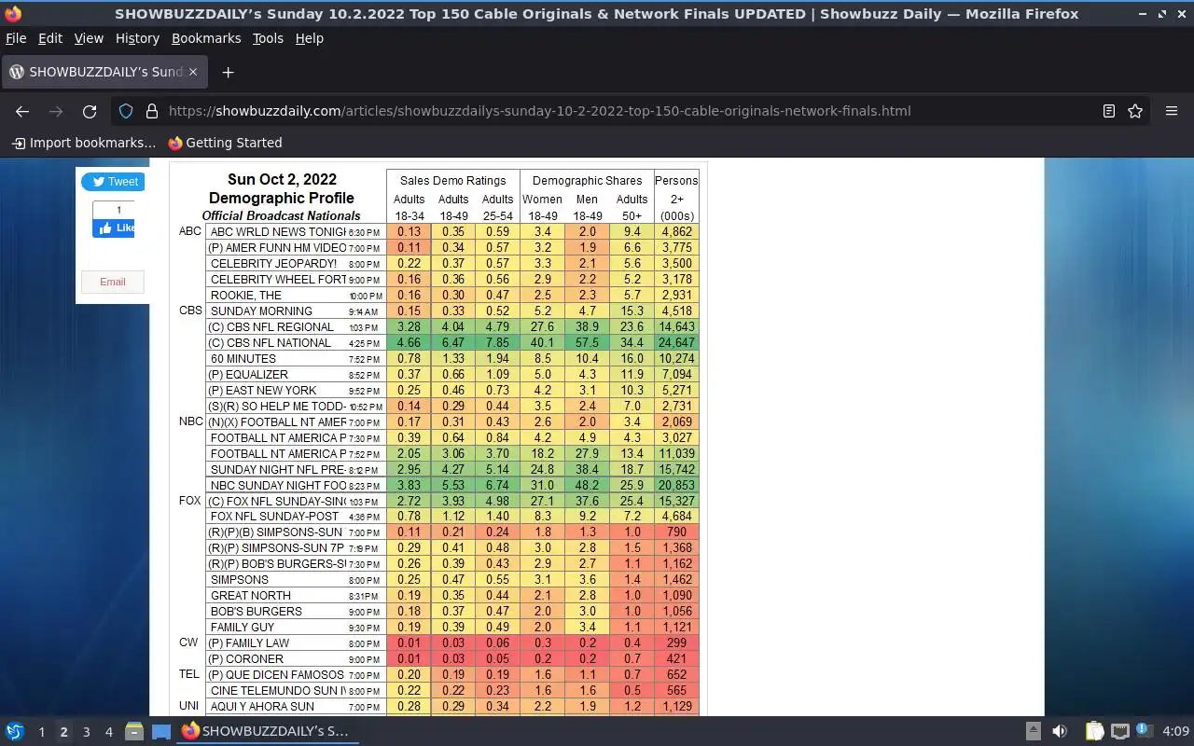This screenshot has width=1194, height=746.
Task: Bookmark this page with the star
Action: point(1135,111)
